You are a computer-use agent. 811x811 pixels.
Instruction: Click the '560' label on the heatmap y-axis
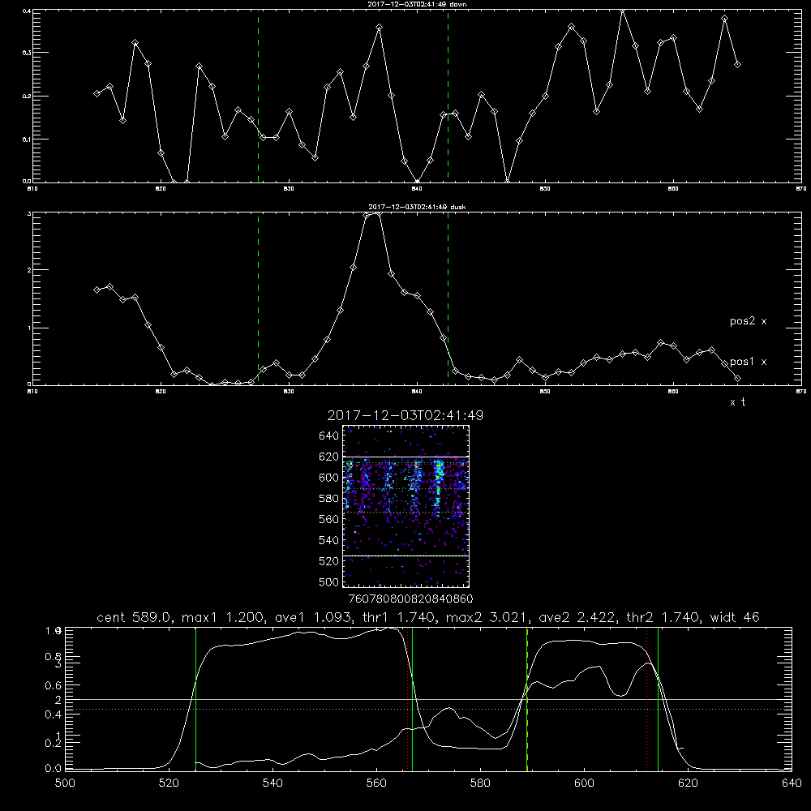click(x=329, y=519)
